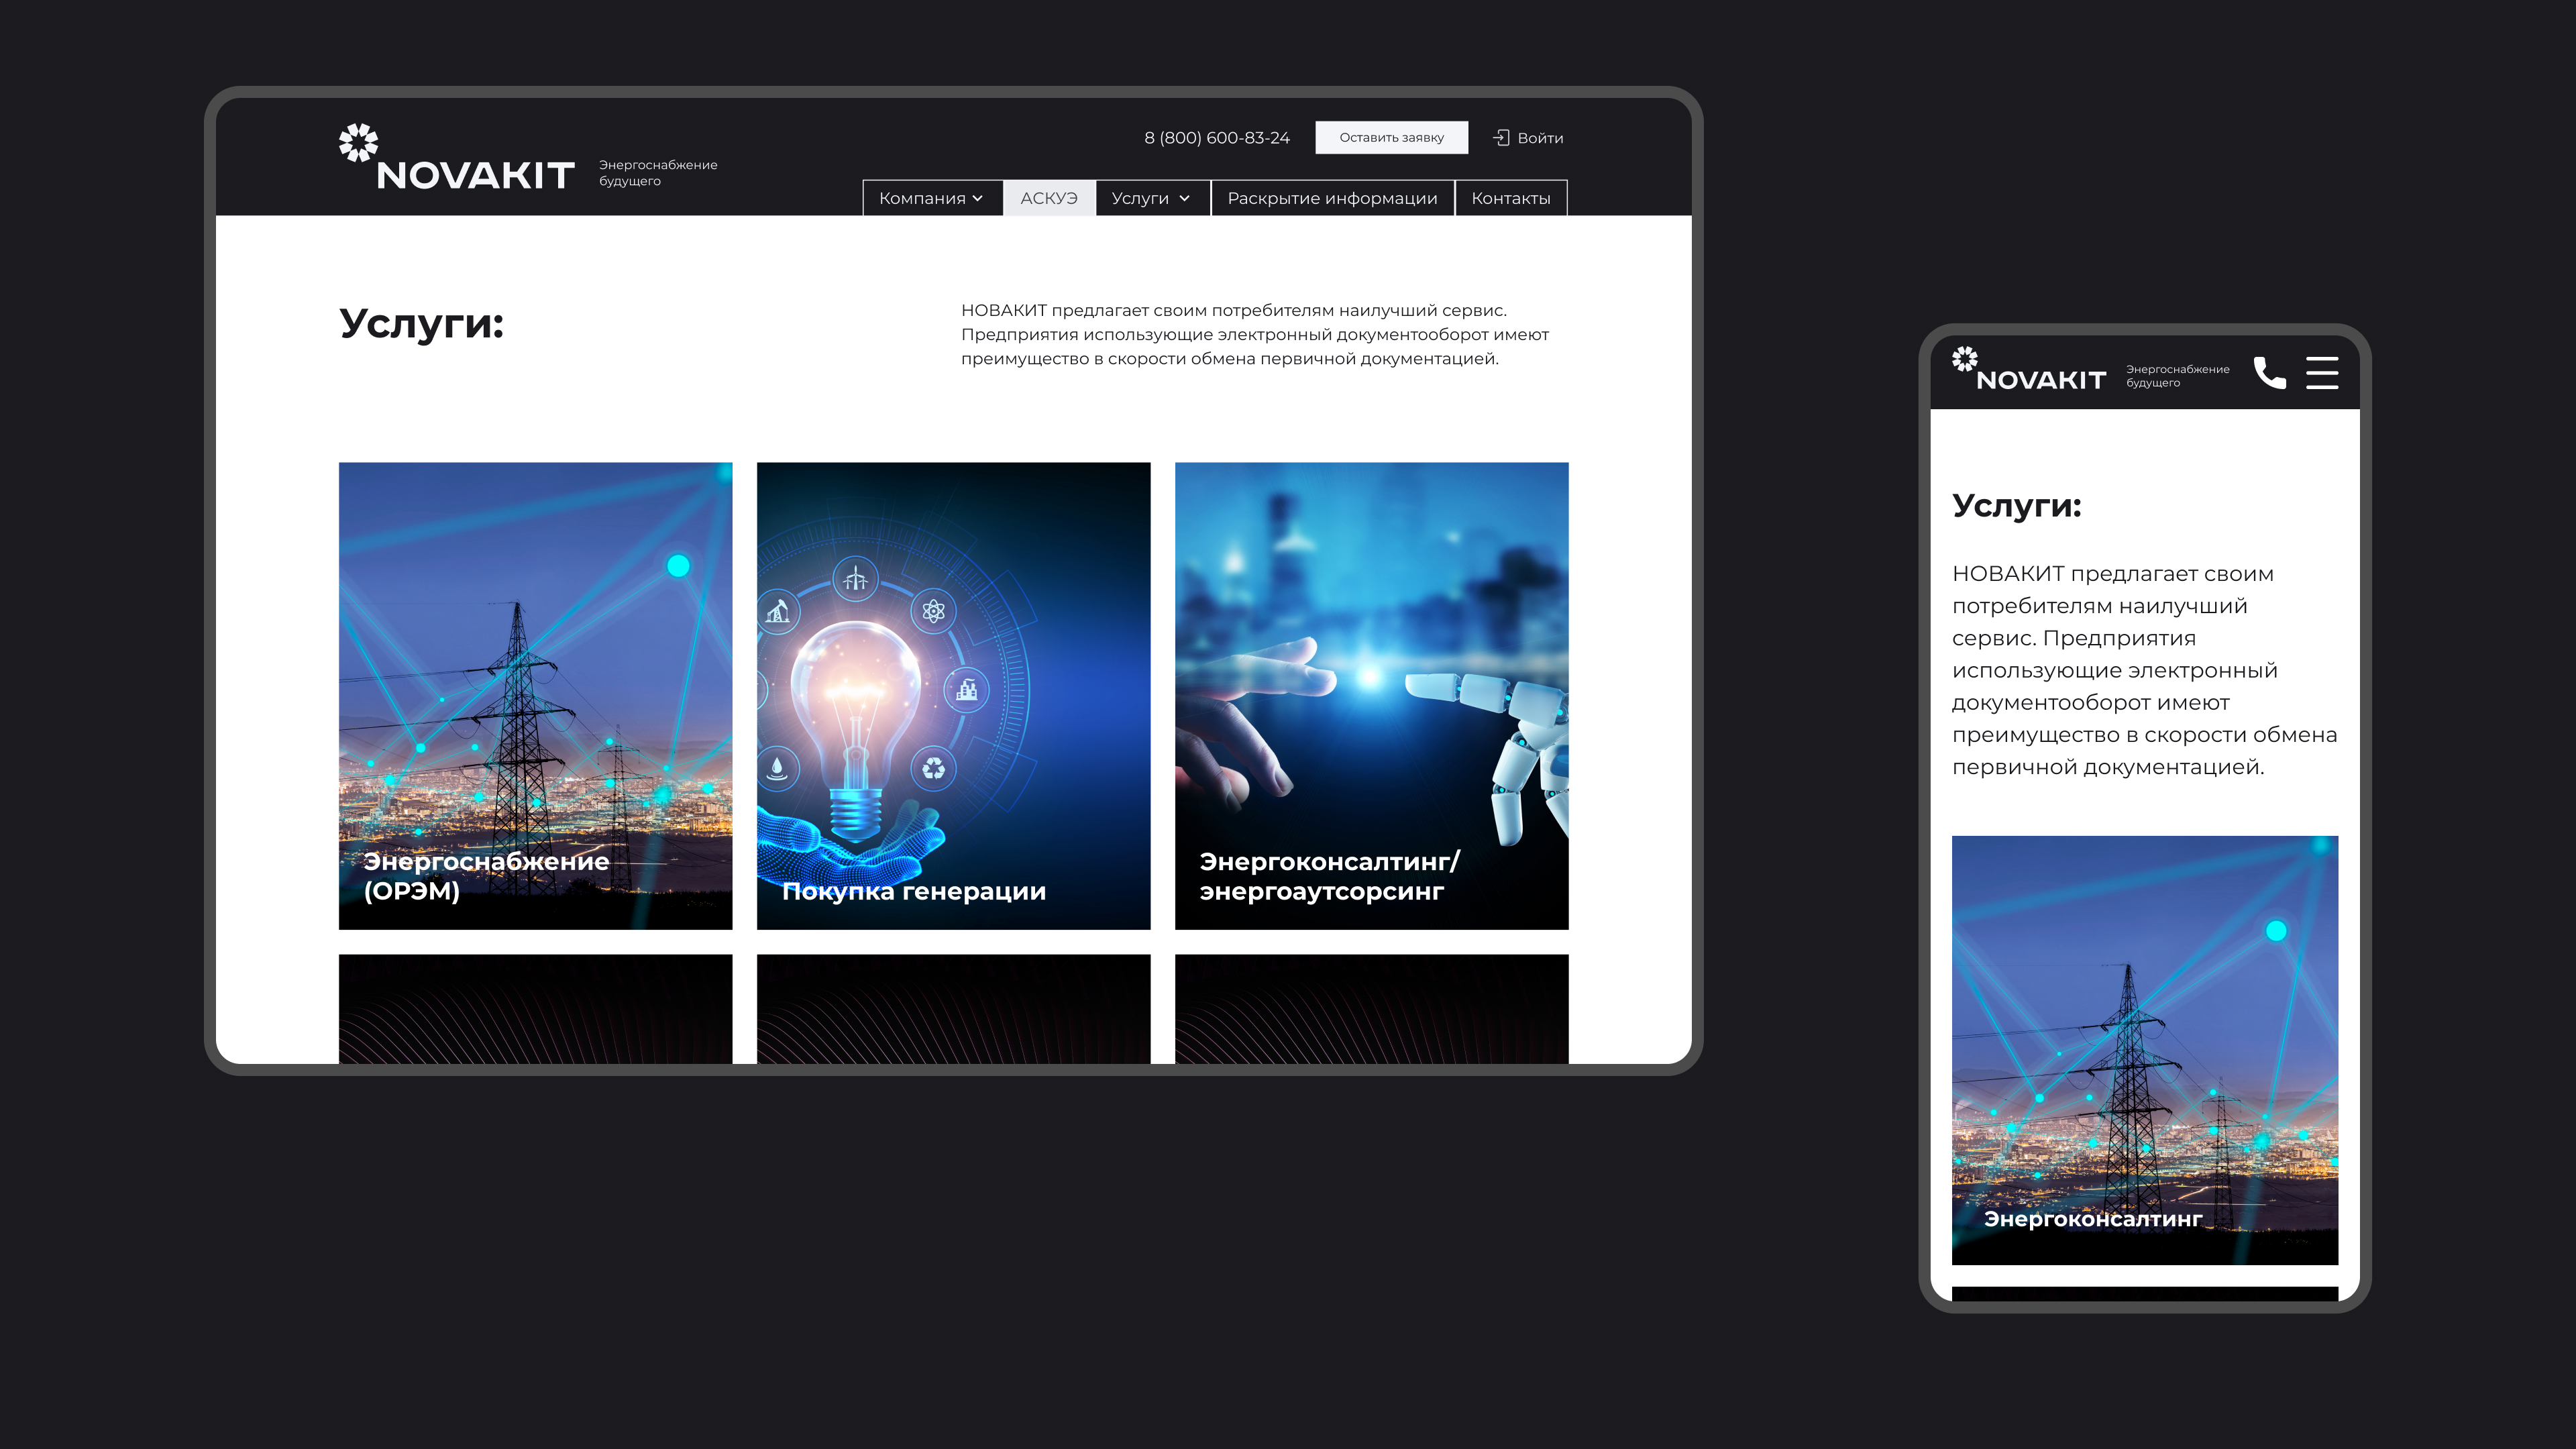The image size is (2576, 1449).
Task: Open the hamburger menu in the mobile view
Action: (2322, 372)
